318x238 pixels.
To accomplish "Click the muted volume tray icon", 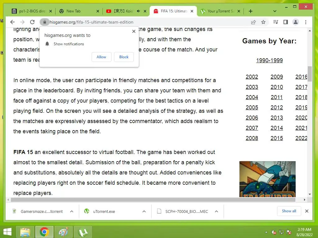I will (x=274, y=232).
